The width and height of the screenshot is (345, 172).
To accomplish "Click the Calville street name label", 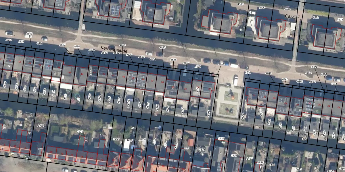I will 292,17.
